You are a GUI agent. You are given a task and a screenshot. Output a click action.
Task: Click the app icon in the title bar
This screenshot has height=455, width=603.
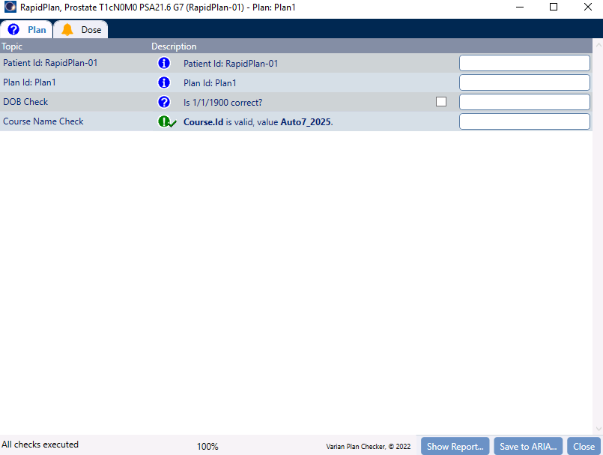point(10,7)
